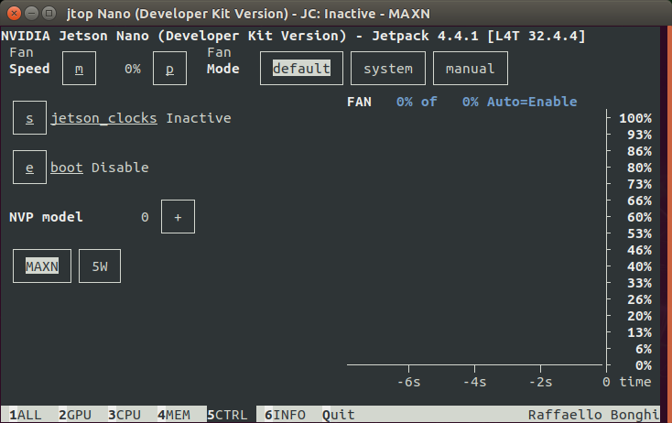The width and height of the screenshot is (672, 423).
Task: Click the Raffaello Bonghi author text
Action: (x=593, y=415)
